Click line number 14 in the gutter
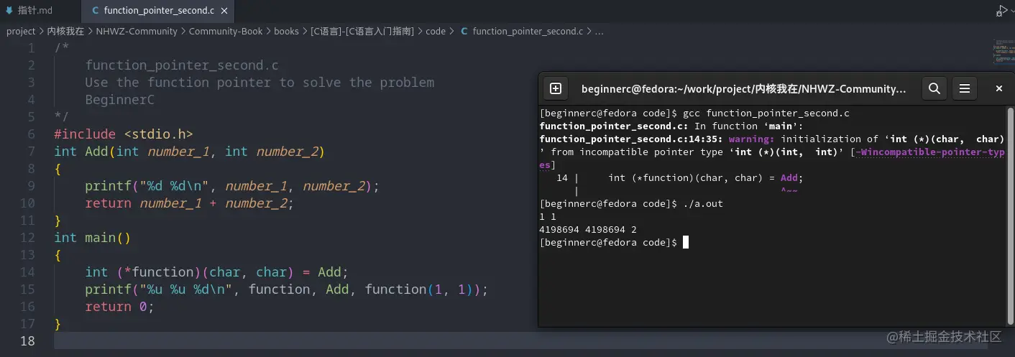The image size is (1015, 357). [27, 272]
